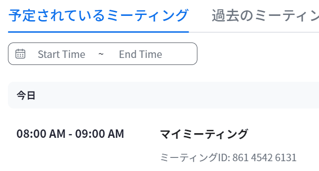
Task: Click the Start Time placeholder text
Action: [x=61, y=54]
